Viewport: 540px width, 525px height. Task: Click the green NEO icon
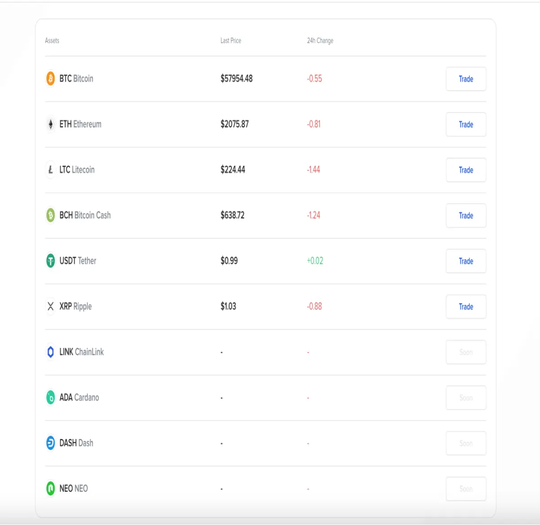pyautogui.click(x=50, y=489)
